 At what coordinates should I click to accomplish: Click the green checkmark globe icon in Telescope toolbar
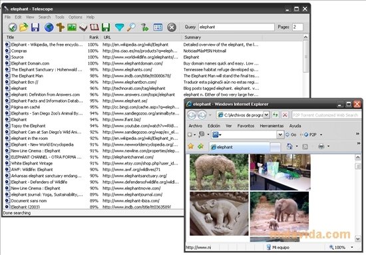pyautogui.click(x=13, y=27)
